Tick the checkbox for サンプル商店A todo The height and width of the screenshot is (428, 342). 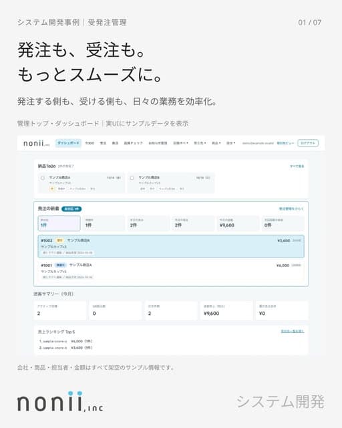point(43,178)
